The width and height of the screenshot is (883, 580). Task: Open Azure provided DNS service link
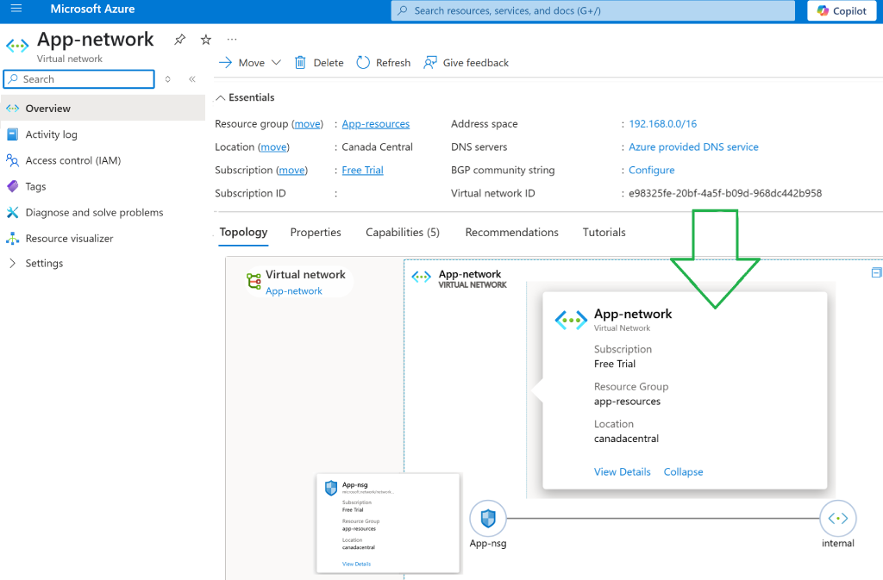(694, 147)
